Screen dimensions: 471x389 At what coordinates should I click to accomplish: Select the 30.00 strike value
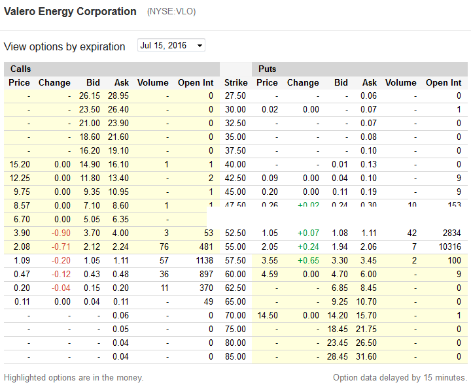click(235, 110)
